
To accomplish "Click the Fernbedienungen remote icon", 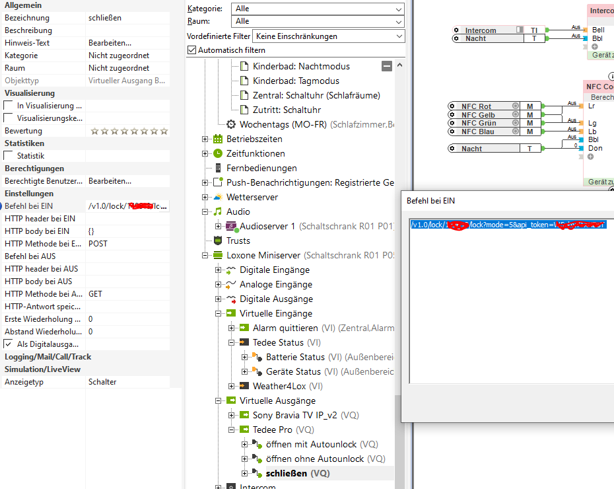I will click(218, 168).
